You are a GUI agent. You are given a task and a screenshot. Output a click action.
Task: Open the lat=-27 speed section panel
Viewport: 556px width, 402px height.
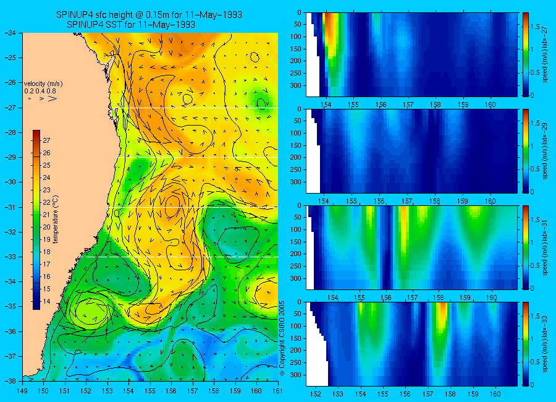pos(411,54)
